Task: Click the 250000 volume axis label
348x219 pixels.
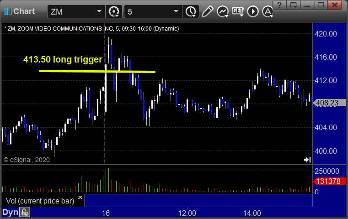Action: pyautogui.click(x=327, y=171)
